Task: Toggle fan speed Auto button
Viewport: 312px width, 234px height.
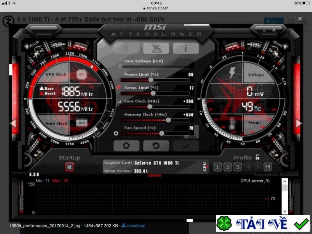Action: click(192, 137)
